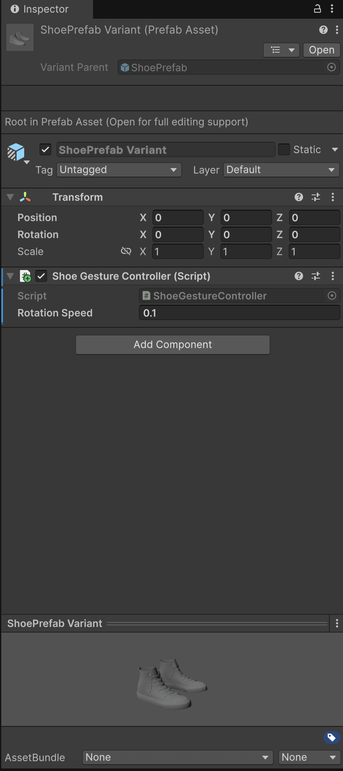Open the Tag dropdown showing Untagged
Screen dimensions: 343x771
pos(119,170)
